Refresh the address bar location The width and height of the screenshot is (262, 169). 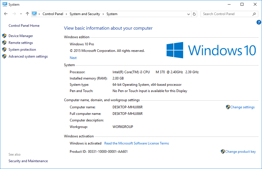point(195,14)
